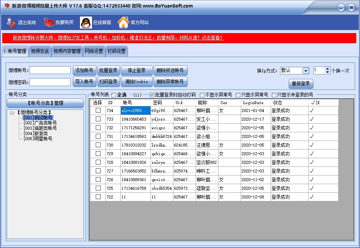Disable 批量登录时自动打码 checkbox

click(x=152, y=95)
